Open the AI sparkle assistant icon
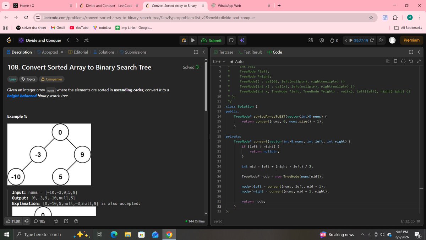 click(241, 40)
